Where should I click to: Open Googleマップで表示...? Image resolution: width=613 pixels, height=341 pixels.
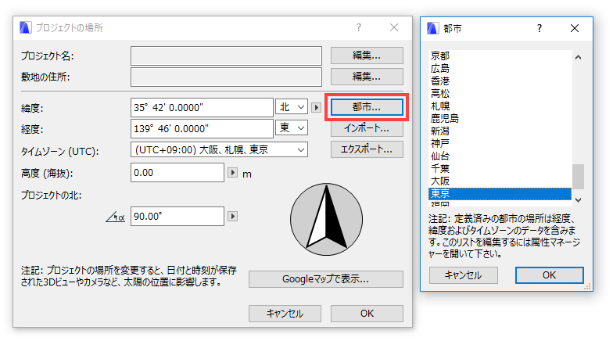[x=325, y=279]
